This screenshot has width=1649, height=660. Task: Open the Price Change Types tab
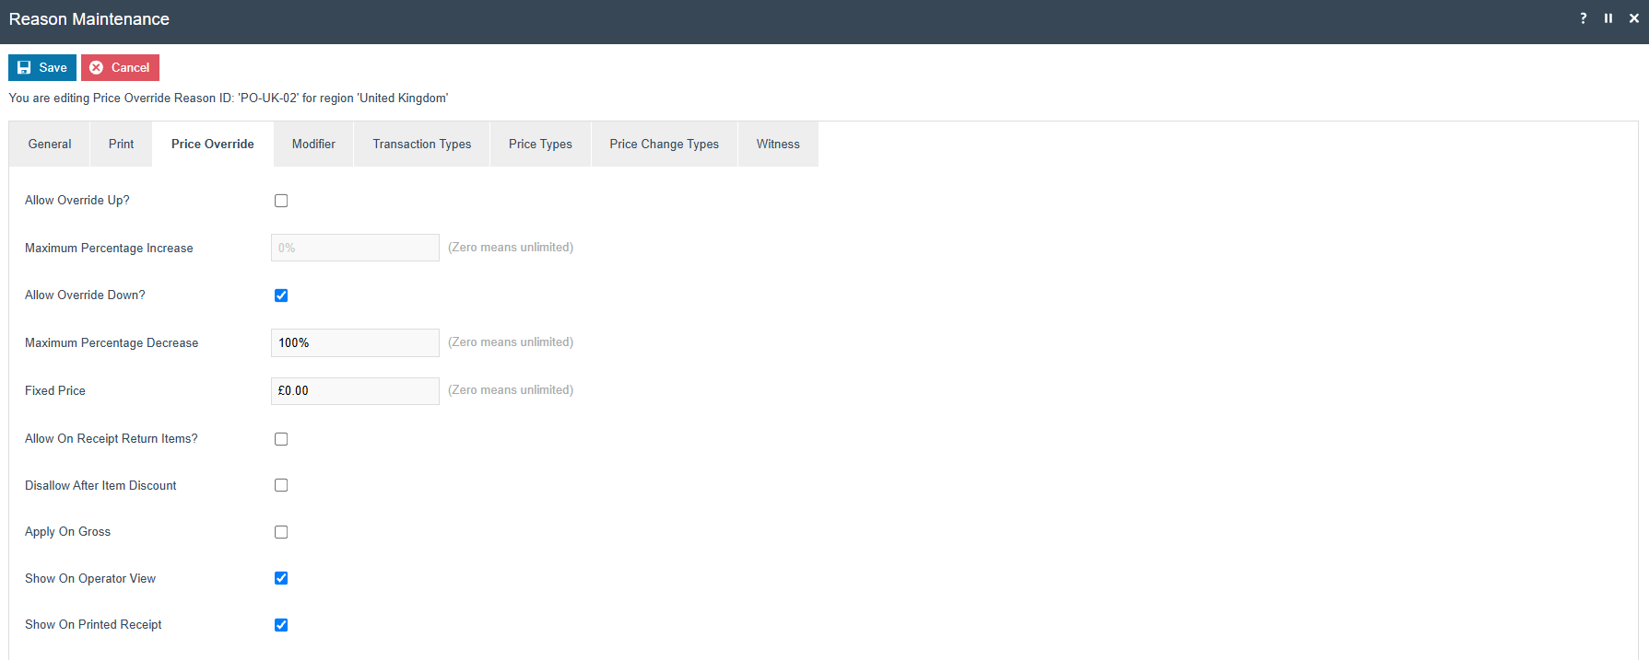665,144
